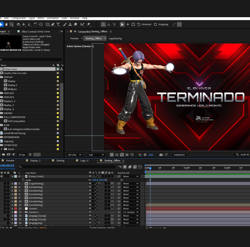
Task: Click the Graph Editor icon in the timeline
Action: 140,167
